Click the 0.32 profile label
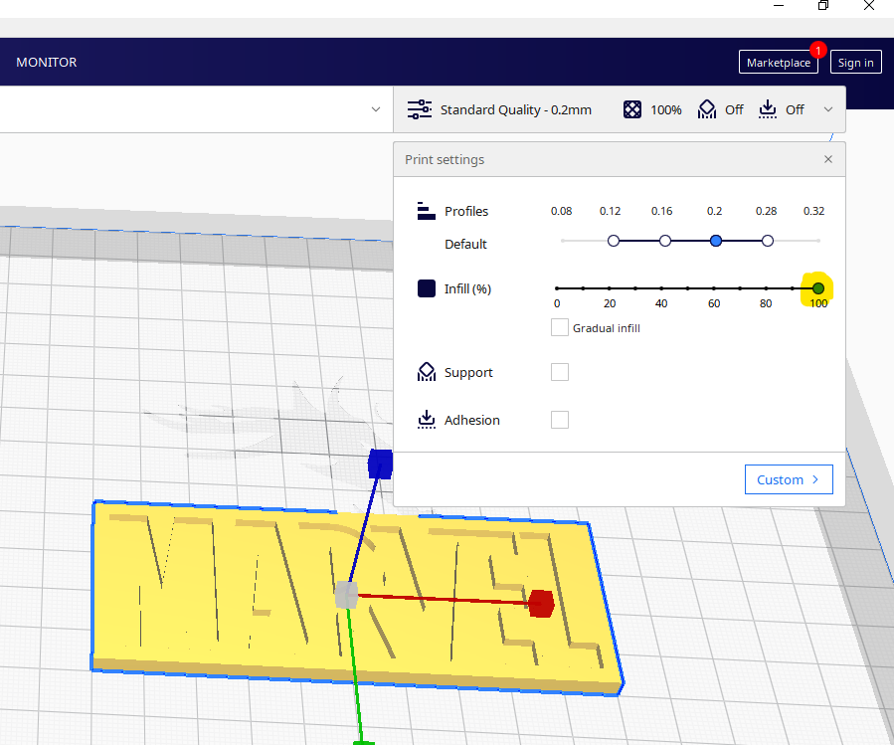 click(x=813, y=211)
